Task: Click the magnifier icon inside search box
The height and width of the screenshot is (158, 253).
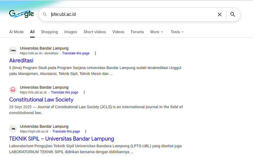Action: click(x=45, y=14)
